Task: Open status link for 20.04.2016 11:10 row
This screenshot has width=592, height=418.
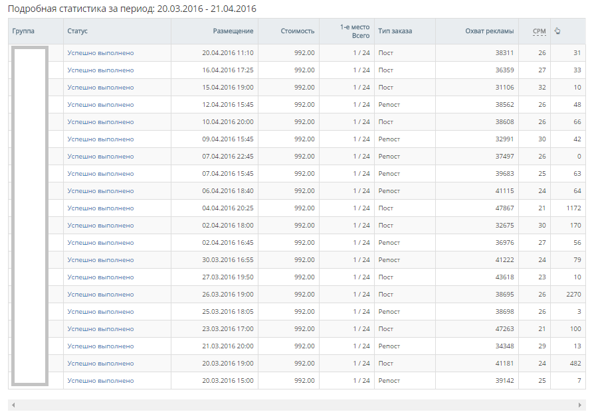Action: pos(100,53)
